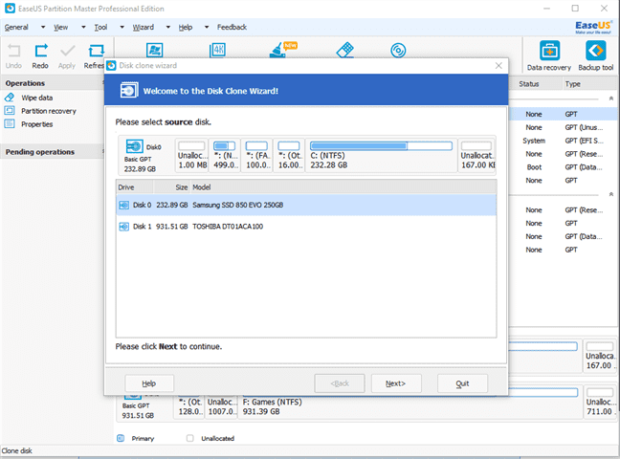Viewport: 620px width, 459px height.
Task: Open the View menu
Action: (x=60, y=28)
